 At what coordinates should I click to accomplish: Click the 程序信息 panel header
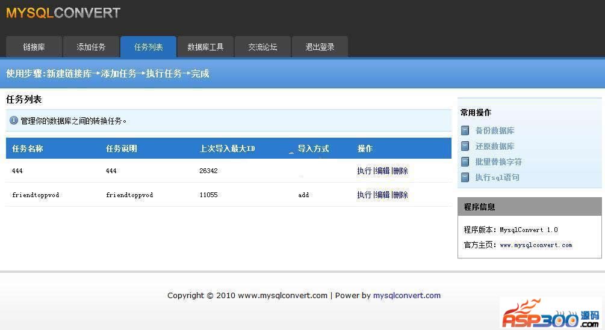(529, 207)
